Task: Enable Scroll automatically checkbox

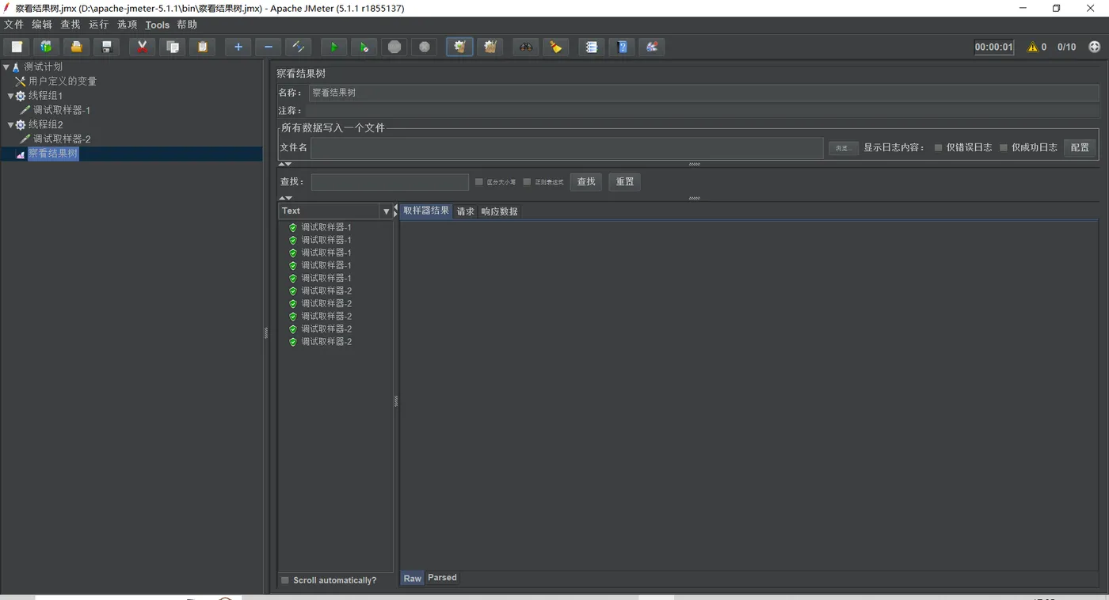Action: 285,580
